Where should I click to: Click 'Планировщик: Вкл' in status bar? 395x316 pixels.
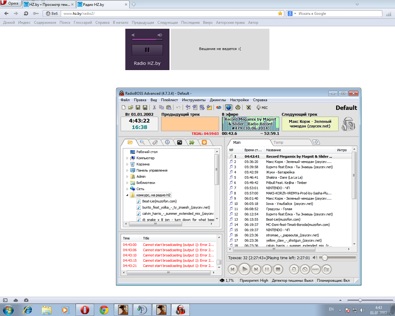click(x=333, y=281)
